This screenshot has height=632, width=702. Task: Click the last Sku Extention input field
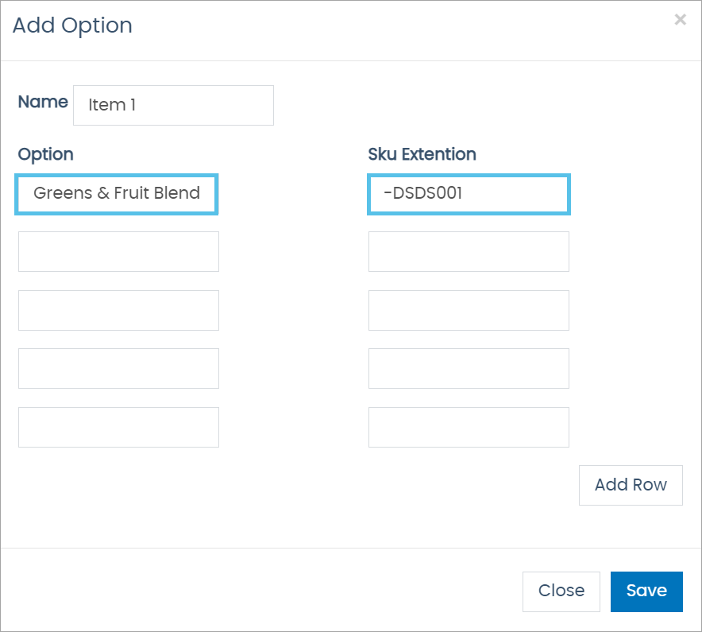click(469, 427)
